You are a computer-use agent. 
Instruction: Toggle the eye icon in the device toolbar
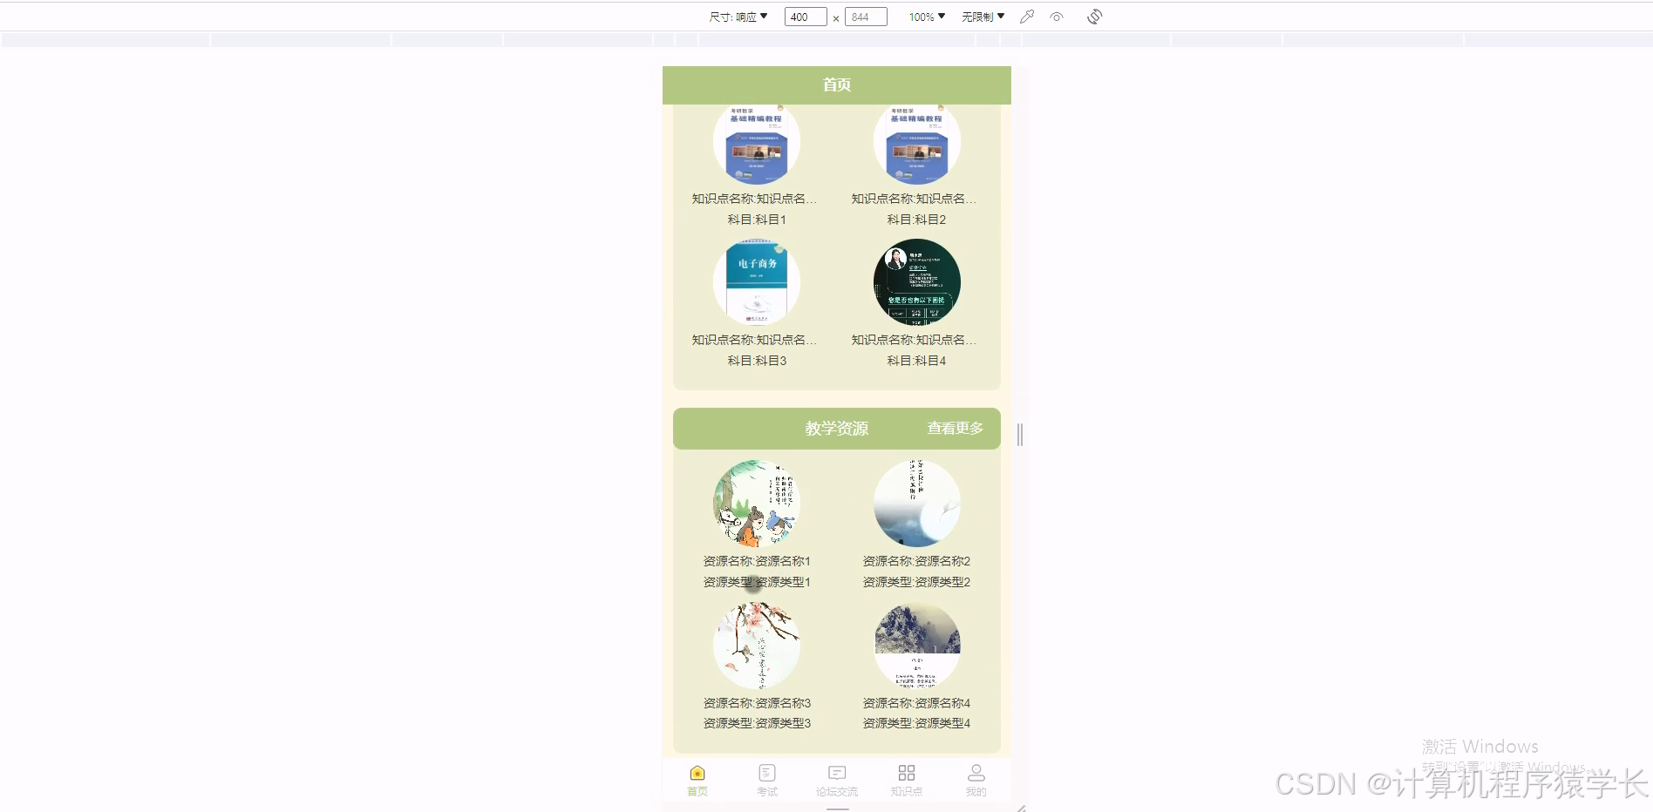click(1058, 16)
